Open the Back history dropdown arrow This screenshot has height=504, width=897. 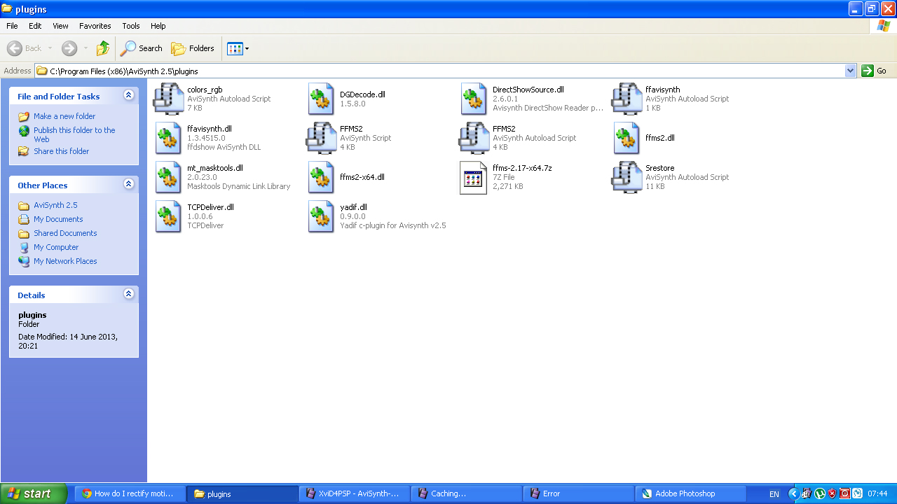tap(50, 48)
